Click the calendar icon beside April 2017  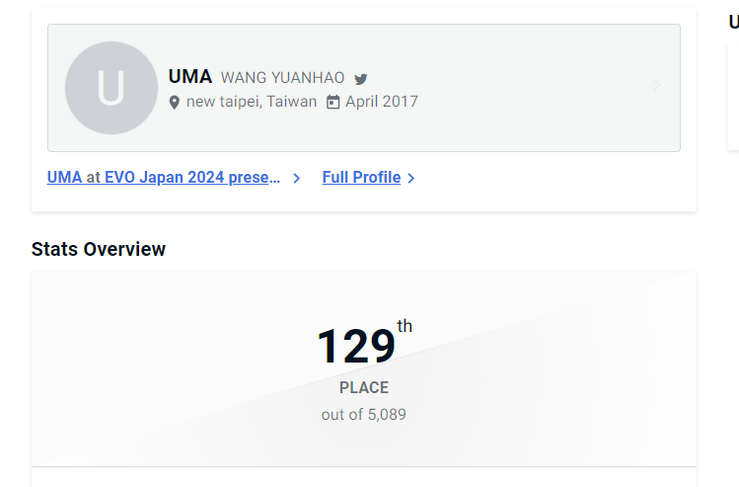coord(333,102)
